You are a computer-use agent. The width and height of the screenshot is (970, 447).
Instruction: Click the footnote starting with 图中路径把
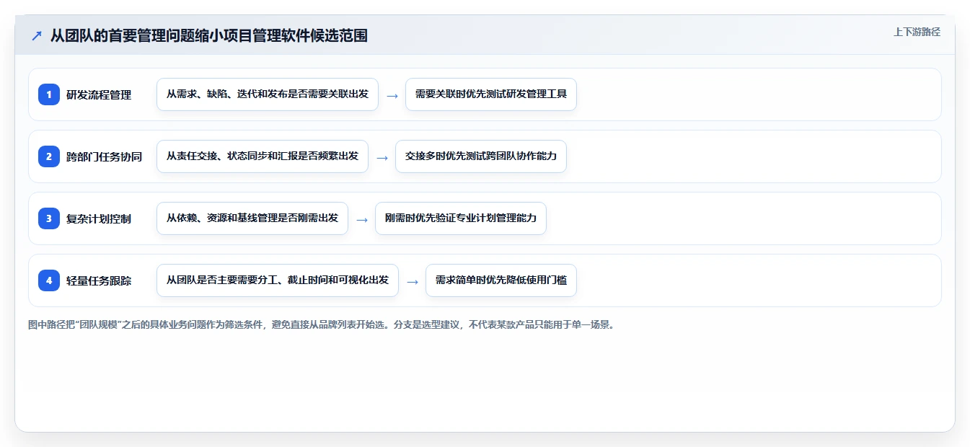tap(321, 325)
